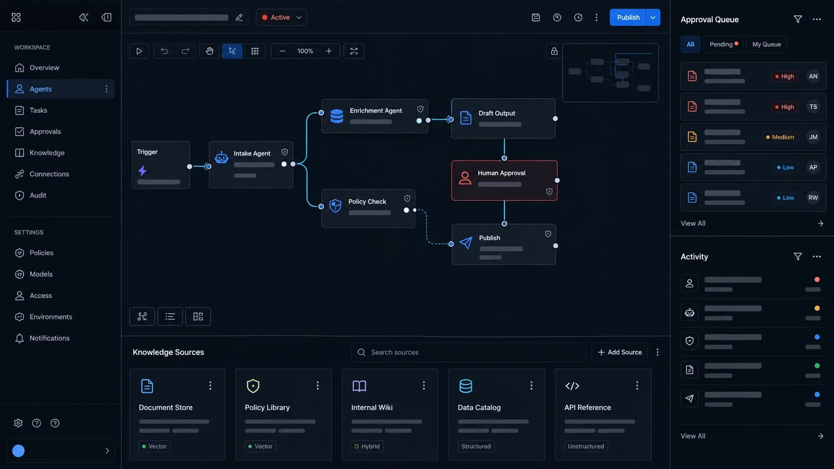This screenshot has width=834, height=469.
Task: Open Data Catalog card menu
Action: pyautogui.click(x=531, y=386)
